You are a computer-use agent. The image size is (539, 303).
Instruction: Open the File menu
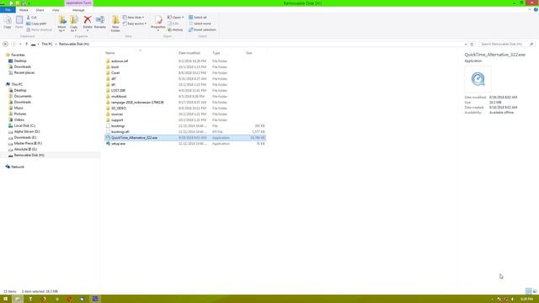point(8,10)
